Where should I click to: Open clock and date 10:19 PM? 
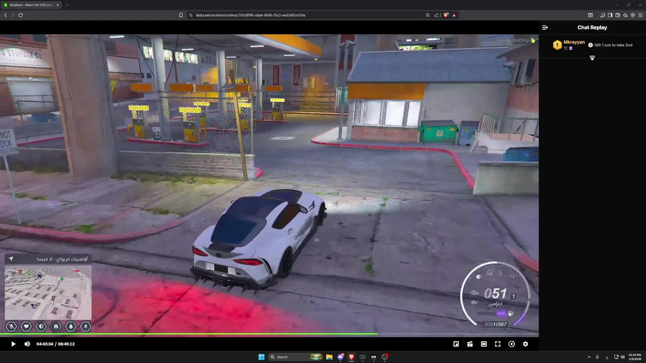[x=635, y=357]
